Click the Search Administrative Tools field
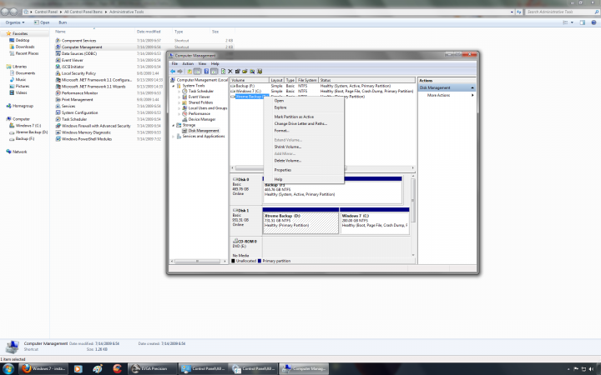 coord(562,12)
